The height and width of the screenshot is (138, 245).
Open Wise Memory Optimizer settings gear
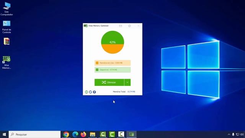[x=129, y=26]
